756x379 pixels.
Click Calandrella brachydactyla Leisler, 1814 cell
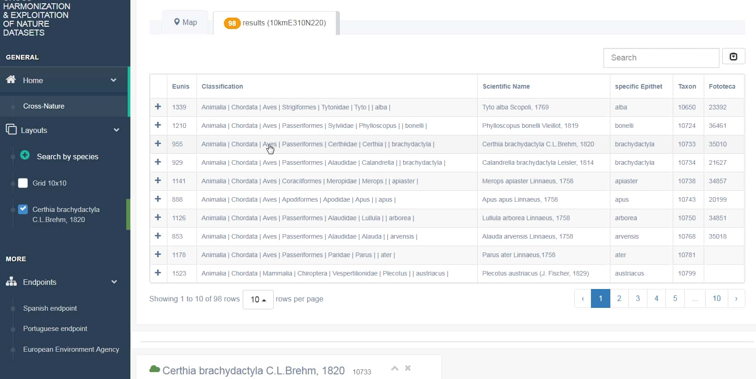544,162
